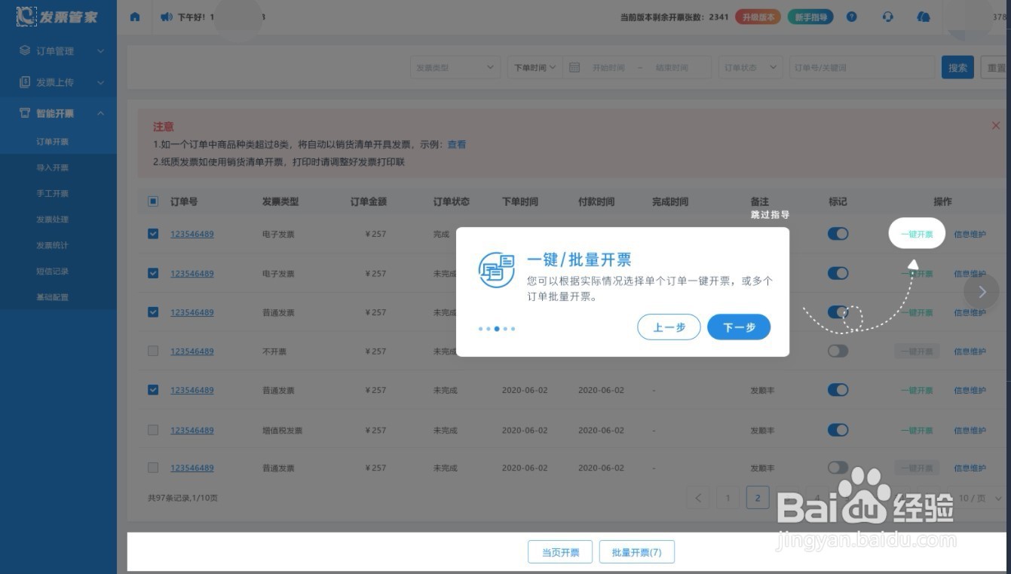Click the 搜索 button
This screenshot has width=1011, height=574.
point(957,67)
